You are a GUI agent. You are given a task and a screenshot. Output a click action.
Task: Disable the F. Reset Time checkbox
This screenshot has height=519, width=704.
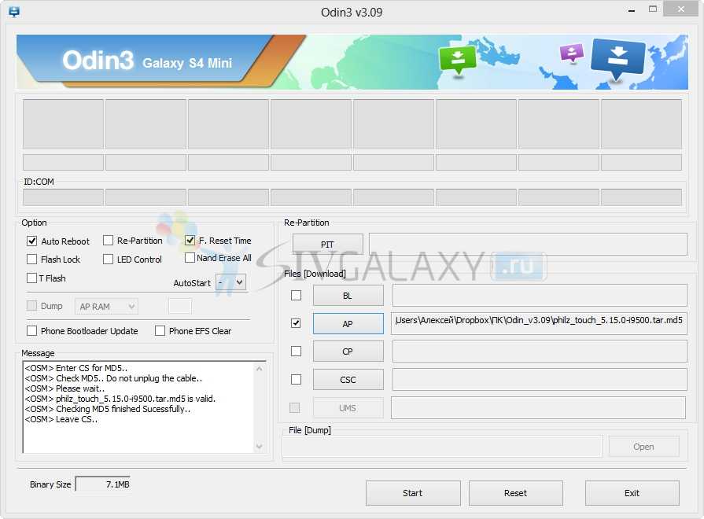tap(190, 241)
